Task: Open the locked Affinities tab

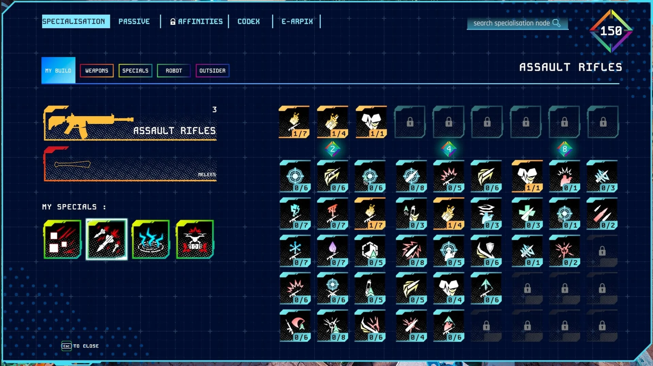Action: (x=197, y=21)
